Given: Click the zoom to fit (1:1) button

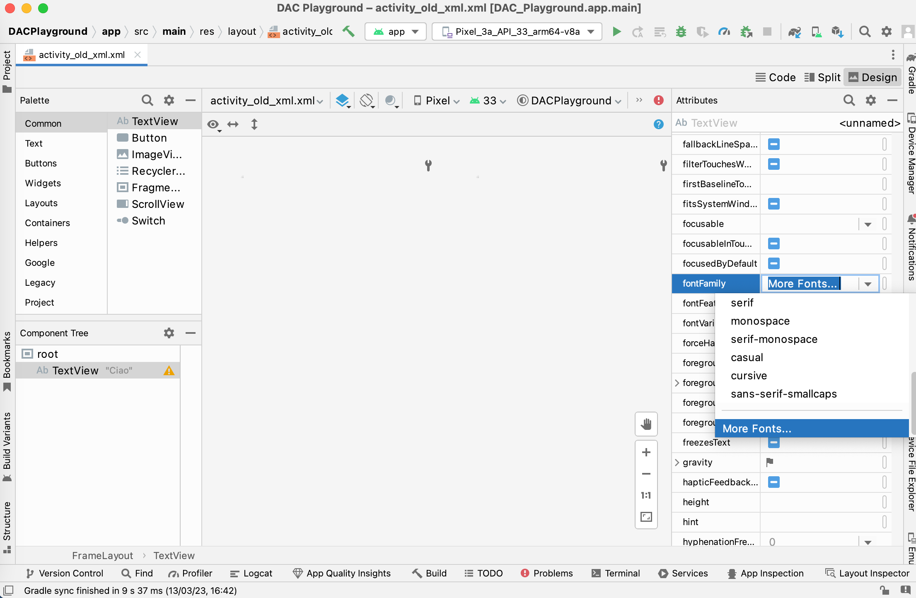Looking at the screenshot, I should coord(647,495).
